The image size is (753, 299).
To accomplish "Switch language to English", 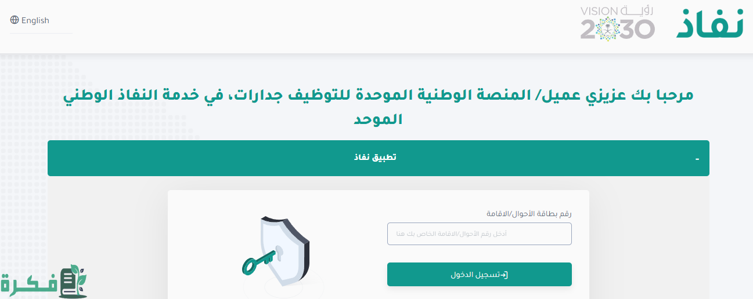I will pyautogui.click(x=35, y=20).
